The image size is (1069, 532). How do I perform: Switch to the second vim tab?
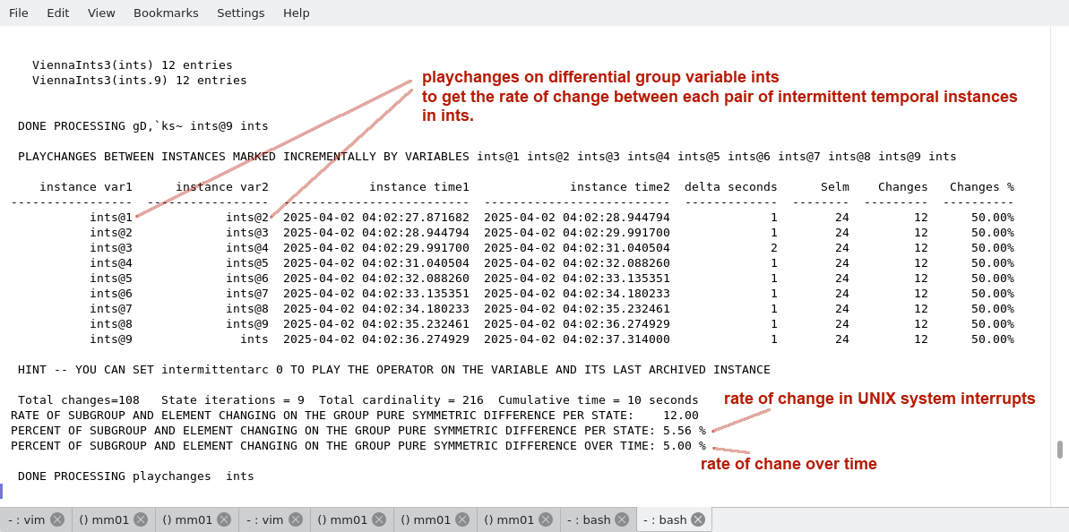click(x=265, y=519)
